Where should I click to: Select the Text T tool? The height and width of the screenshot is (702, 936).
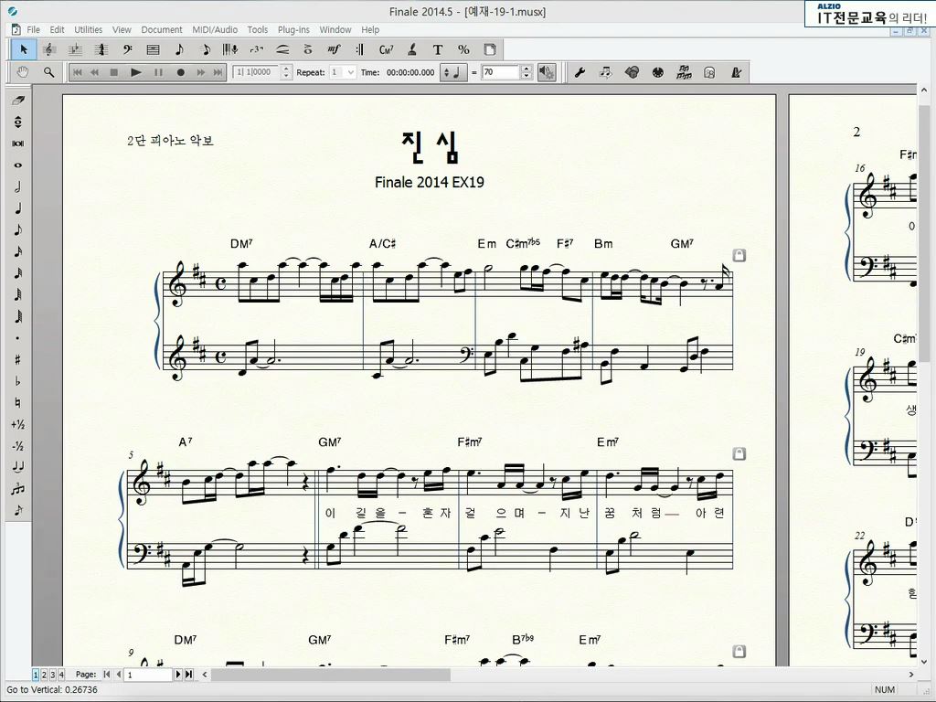[438, 49]
